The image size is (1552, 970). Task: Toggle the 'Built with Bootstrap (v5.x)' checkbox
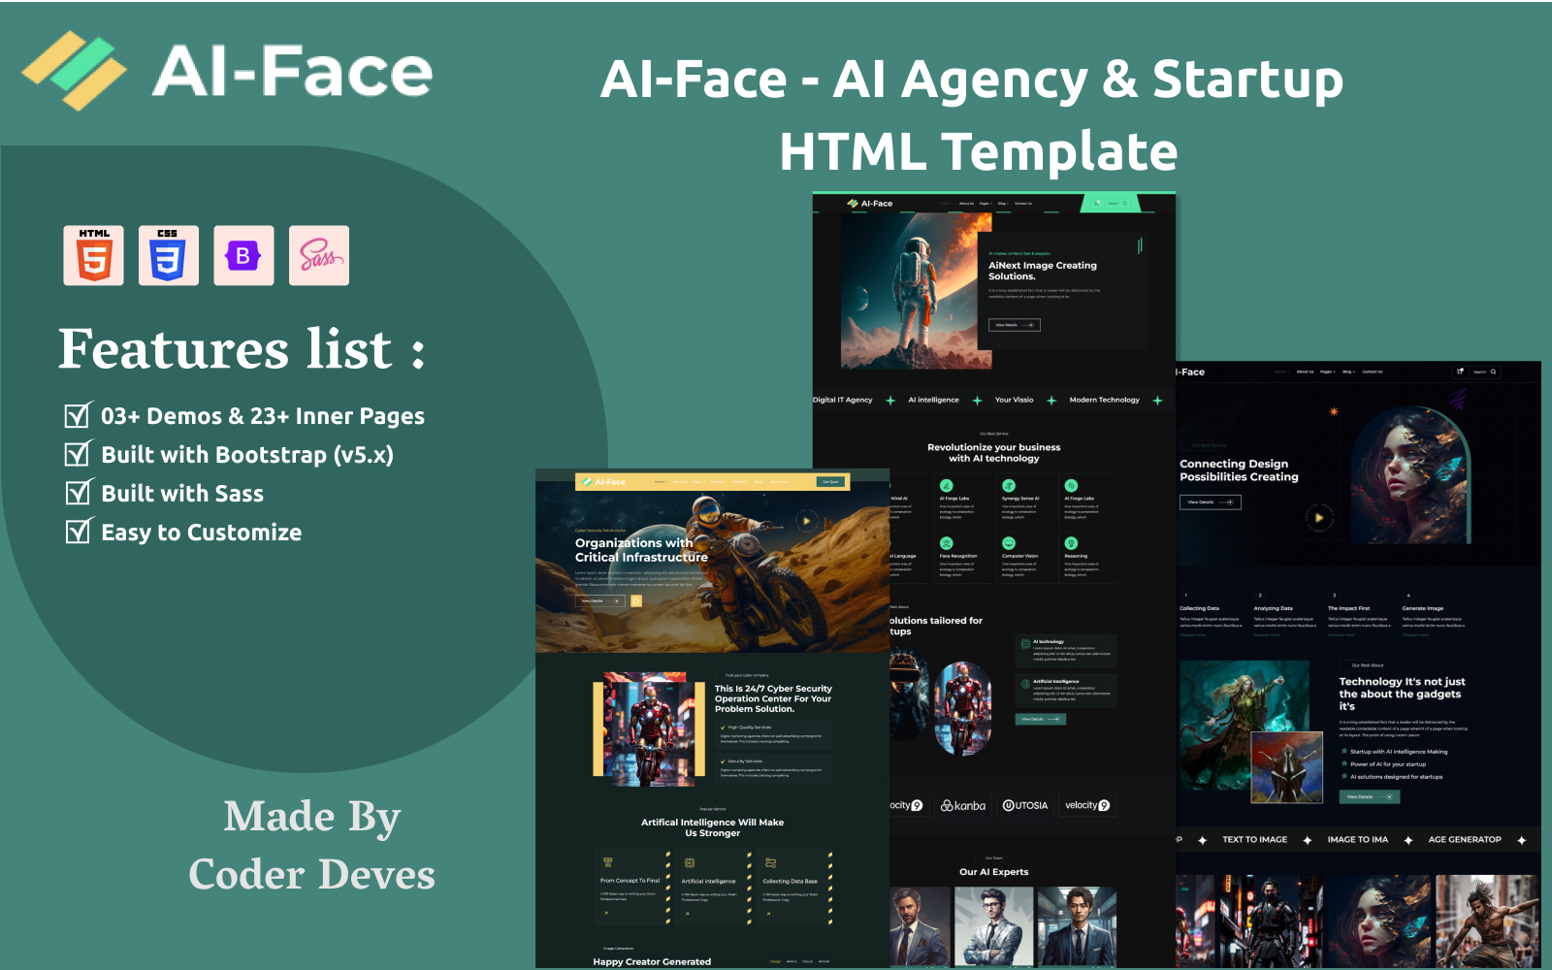(77, 455)
